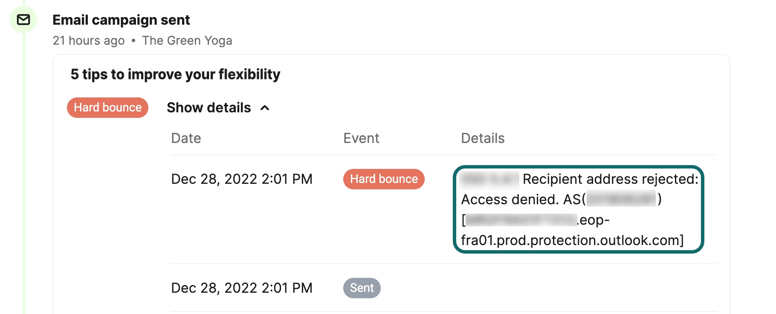Click the blurred code before "Recipient address"
The width and height of the screenshot is (776, 314).
(489, 179)
